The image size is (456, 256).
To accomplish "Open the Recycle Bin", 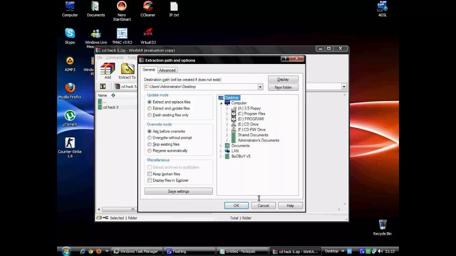I will coord(382,227).
